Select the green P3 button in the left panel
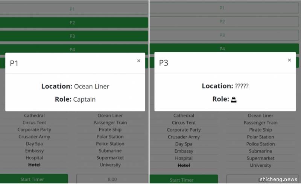Screen dimensions: 301x184 [72, 36]
